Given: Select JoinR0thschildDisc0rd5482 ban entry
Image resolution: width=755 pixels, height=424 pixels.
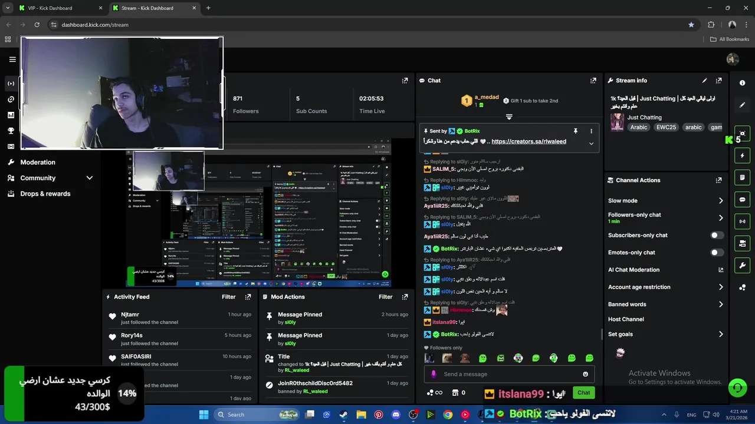Looking at the screenshot, I should point(337,387).
